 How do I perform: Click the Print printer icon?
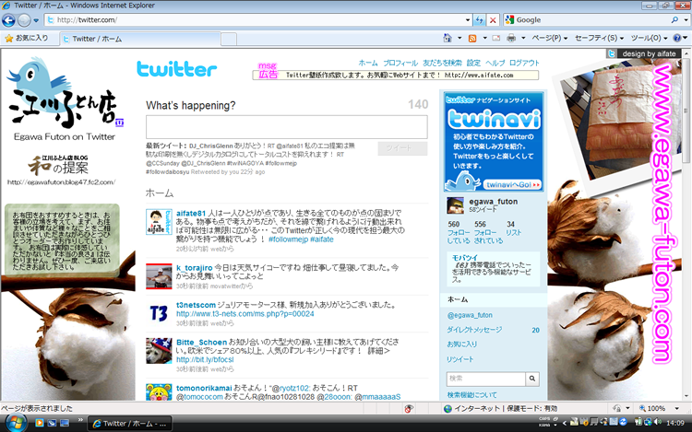coord(511,39)
